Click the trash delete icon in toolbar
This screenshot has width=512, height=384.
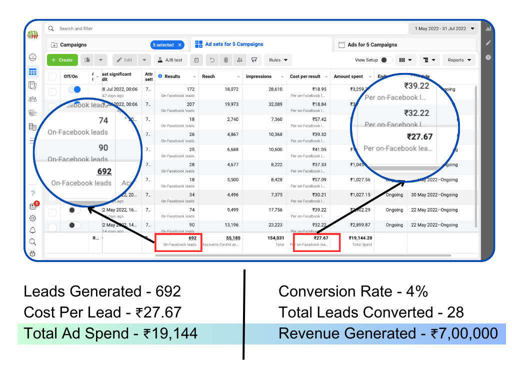[226, 60]
